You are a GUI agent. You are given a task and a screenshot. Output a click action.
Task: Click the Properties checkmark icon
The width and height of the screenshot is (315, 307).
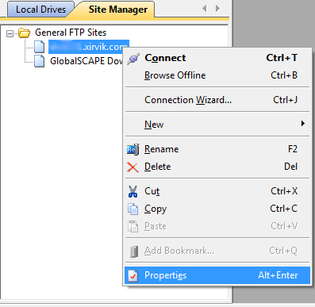click(x=133, y=275)
